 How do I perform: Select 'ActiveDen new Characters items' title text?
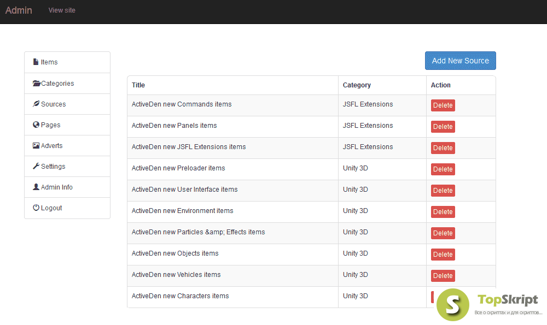(x=181, y=296)
